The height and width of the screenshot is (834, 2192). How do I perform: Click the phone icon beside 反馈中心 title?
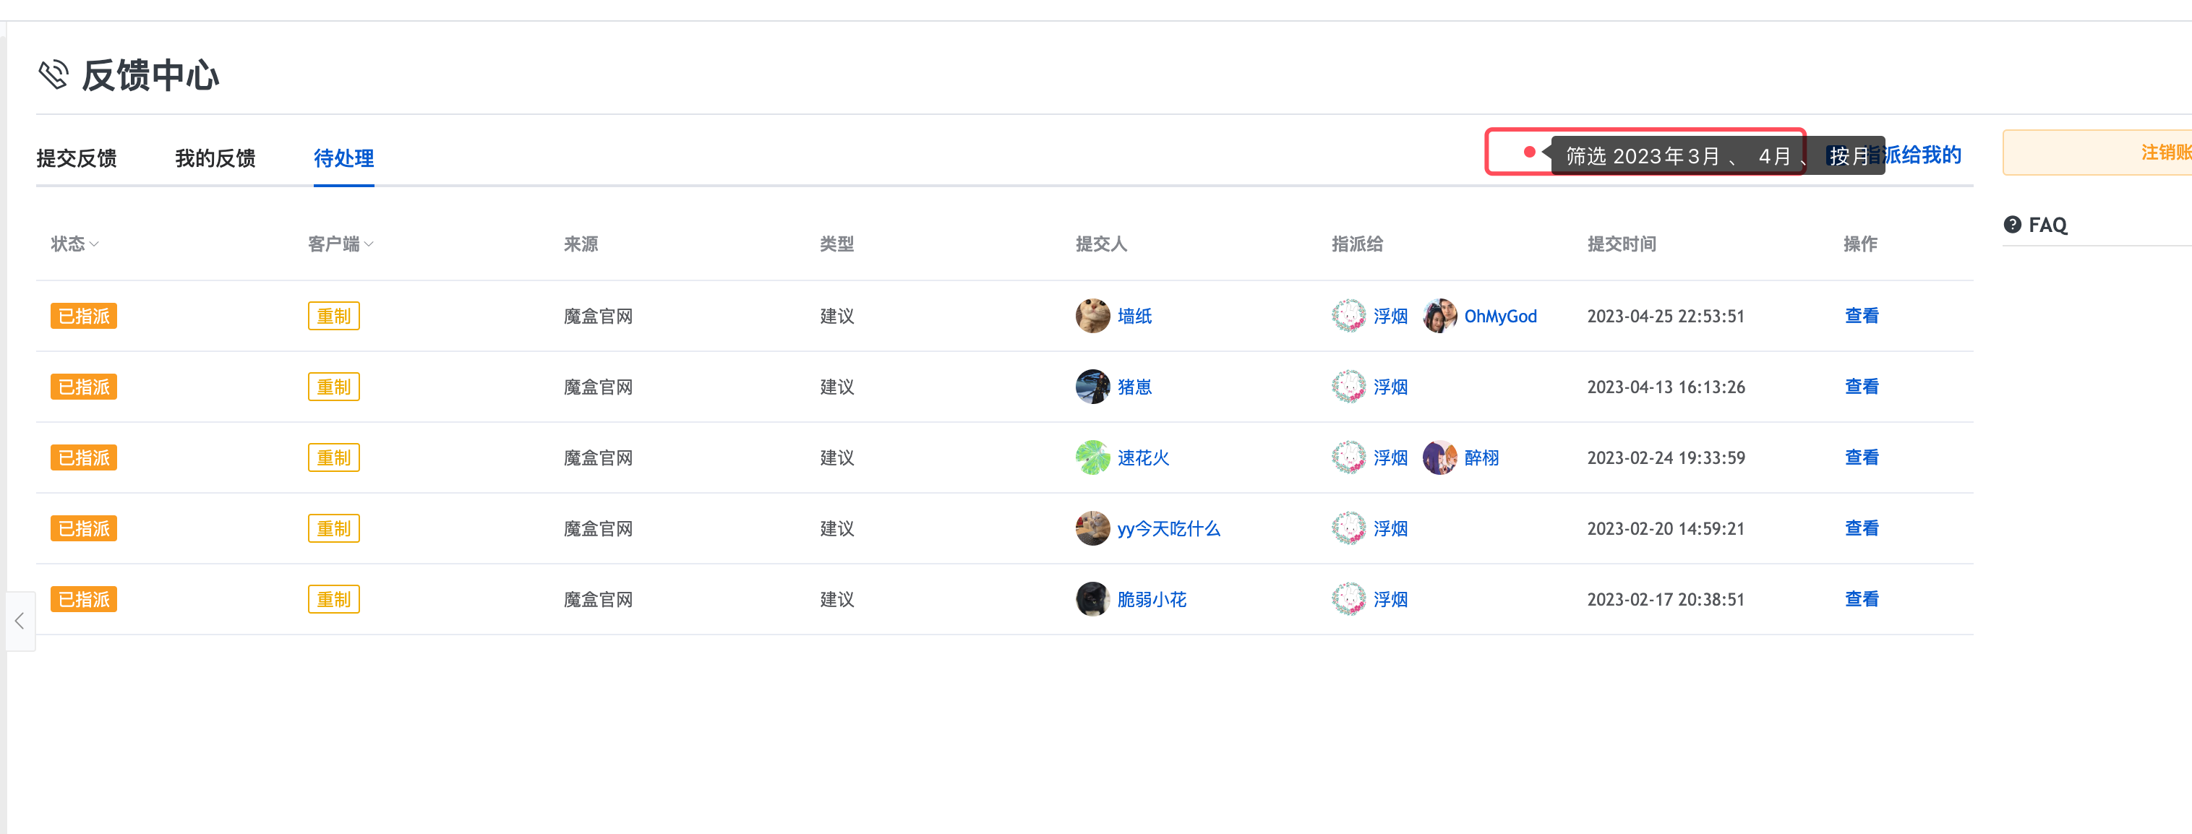54,76
